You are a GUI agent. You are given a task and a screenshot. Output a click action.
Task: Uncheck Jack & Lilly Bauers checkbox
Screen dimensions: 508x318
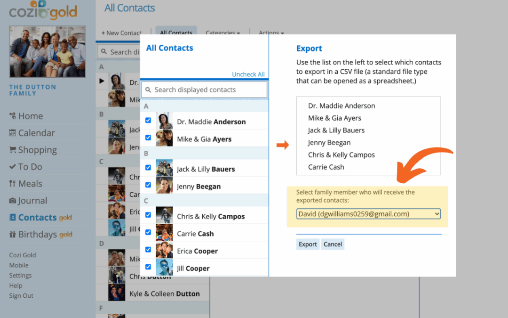[148, 167]
